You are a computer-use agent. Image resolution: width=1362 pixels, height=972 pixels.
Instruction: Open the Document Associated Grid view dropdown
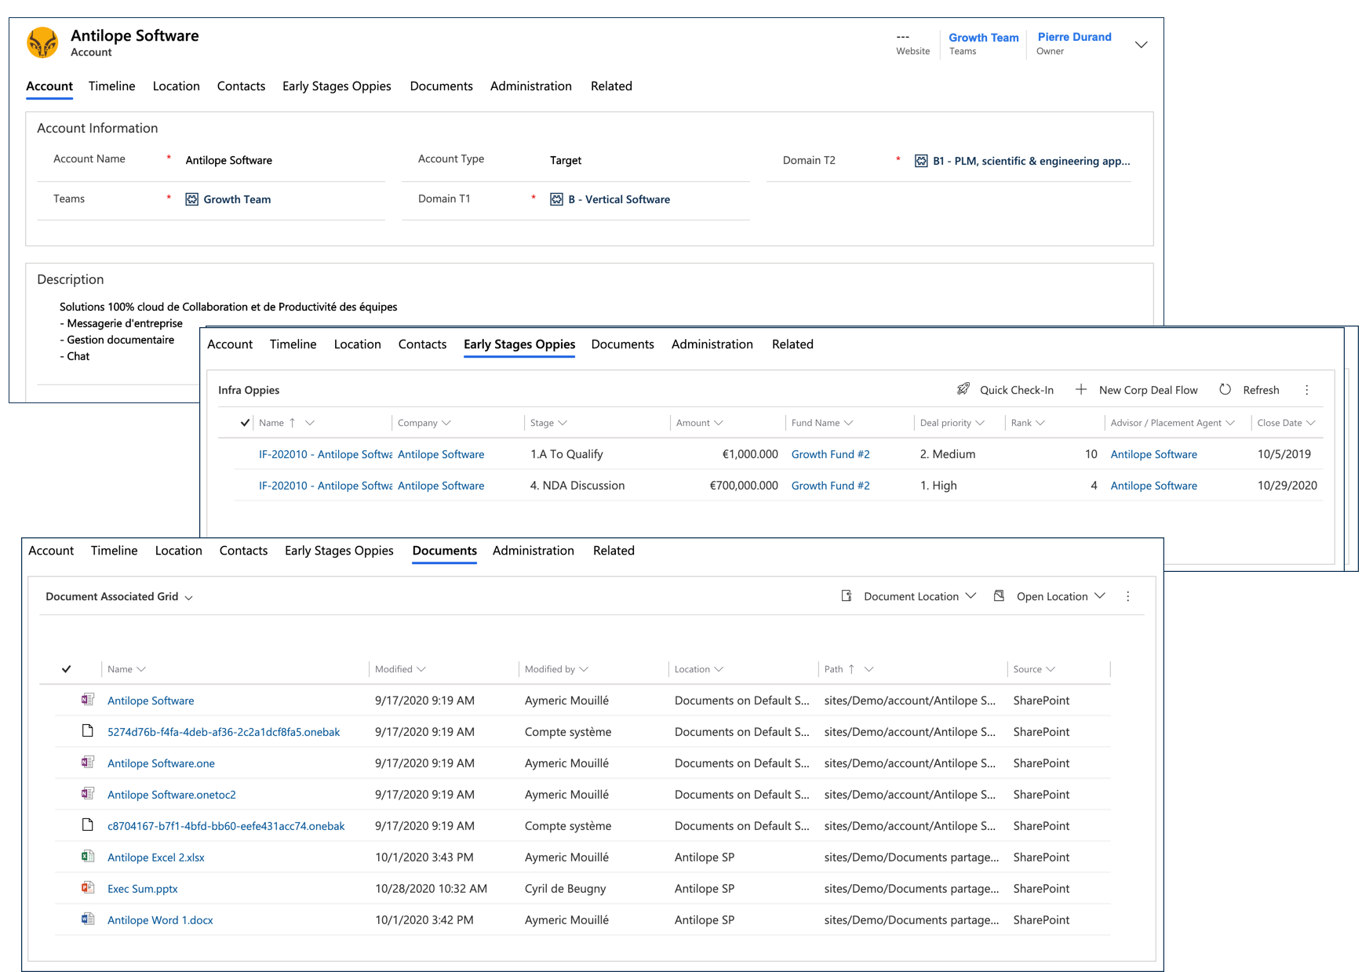tap(188, 598)
